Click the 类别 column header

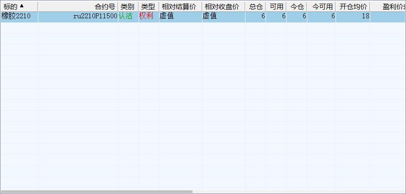tap(128, 6)
